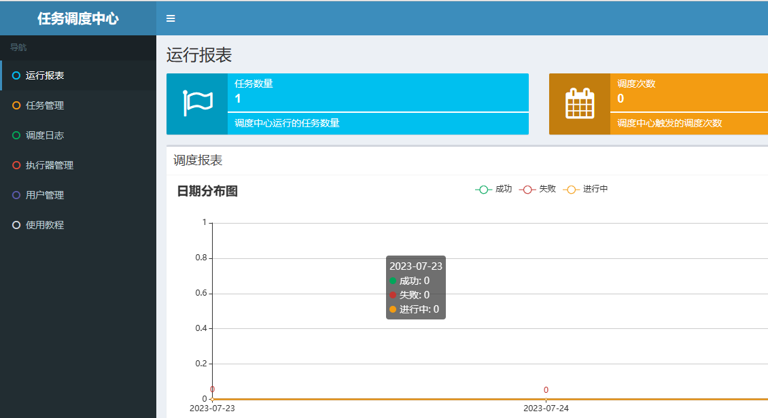Toggle the 进行中 series in chart legend
768x418 pixels.
click(x=586, y=189)
